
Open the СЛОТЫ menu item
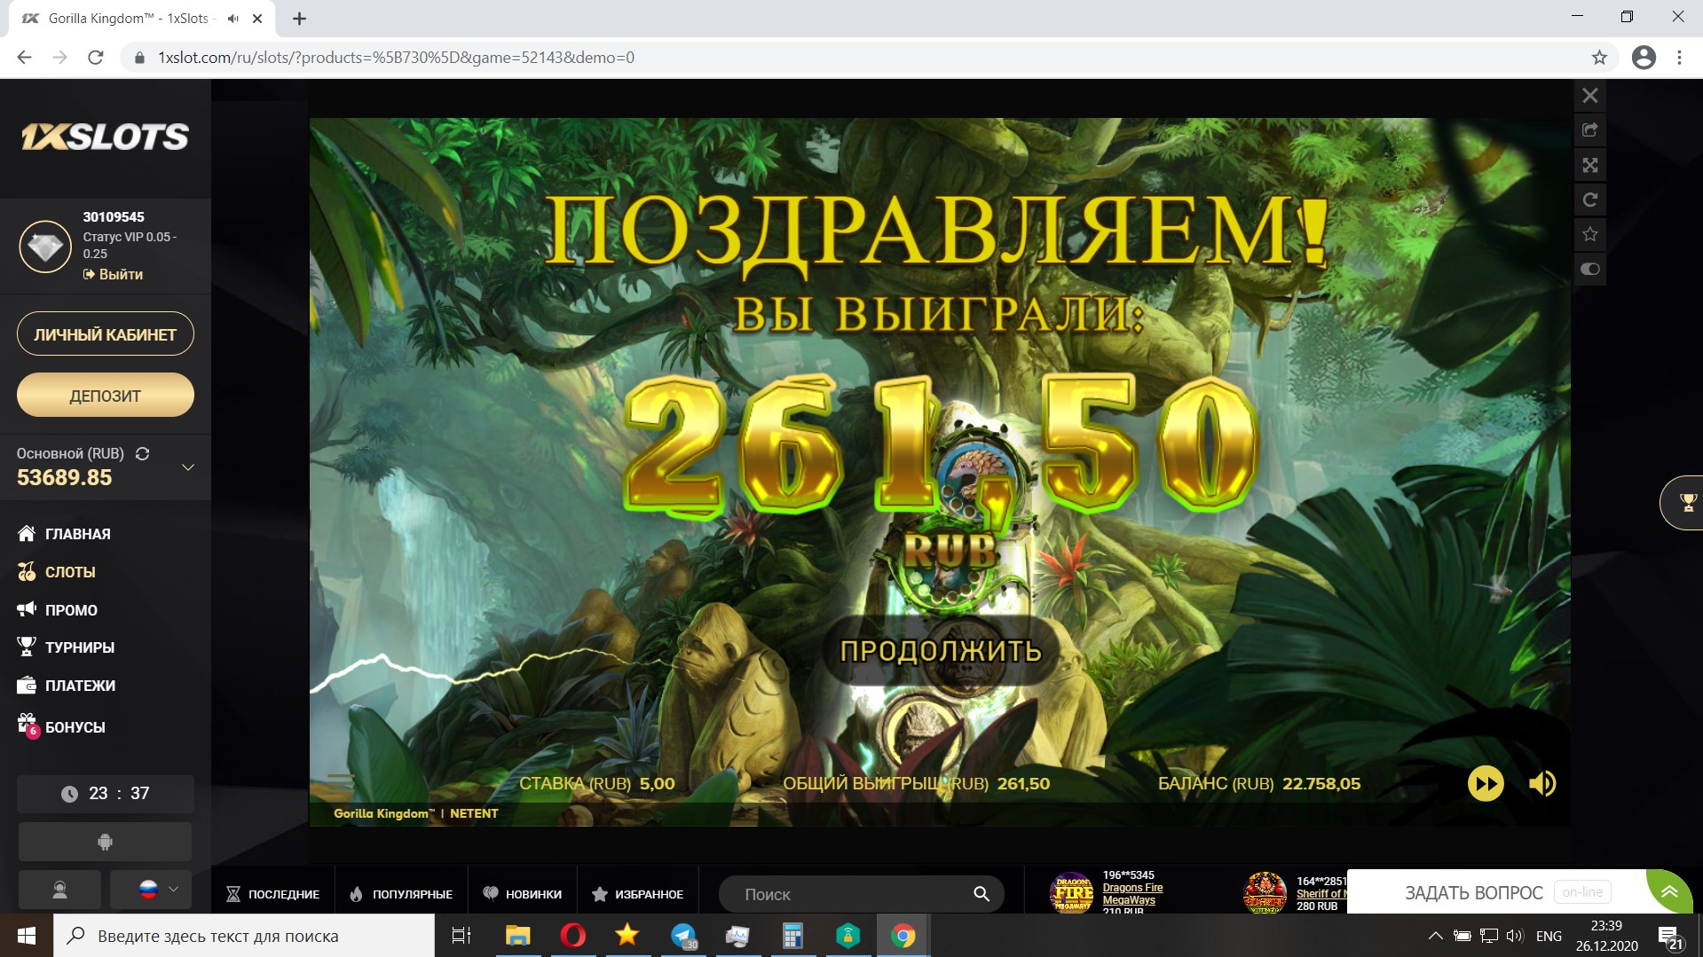pos(70,572)
